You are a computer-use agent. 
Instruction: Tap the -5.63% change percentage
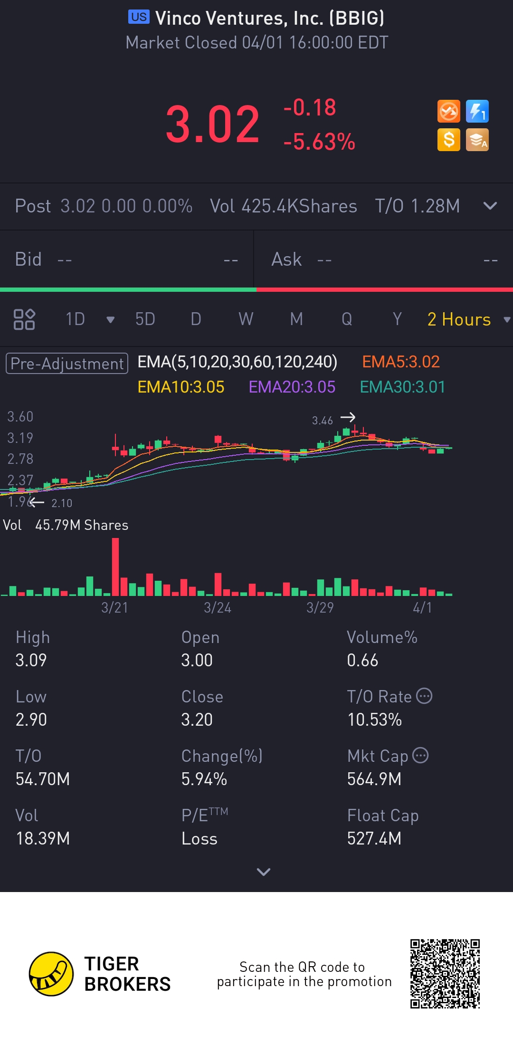[319, 142]
